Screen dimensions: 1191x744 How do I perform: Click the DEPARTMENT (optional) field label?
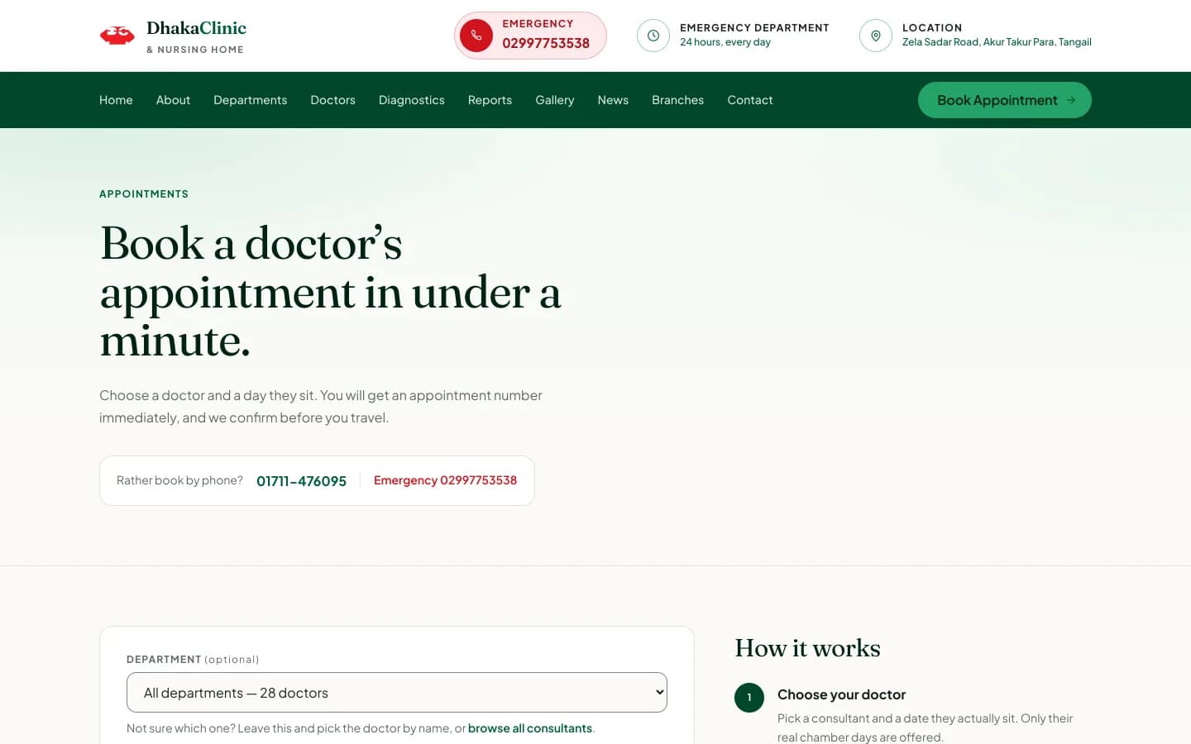point(193,660)
